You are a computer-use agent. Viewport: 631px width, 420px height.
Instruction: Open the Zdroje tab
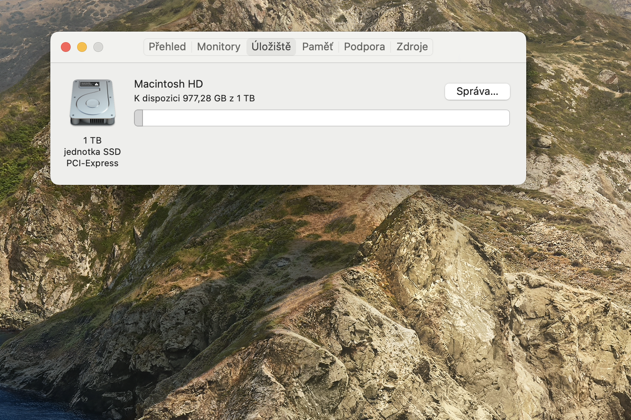(412, 47)
